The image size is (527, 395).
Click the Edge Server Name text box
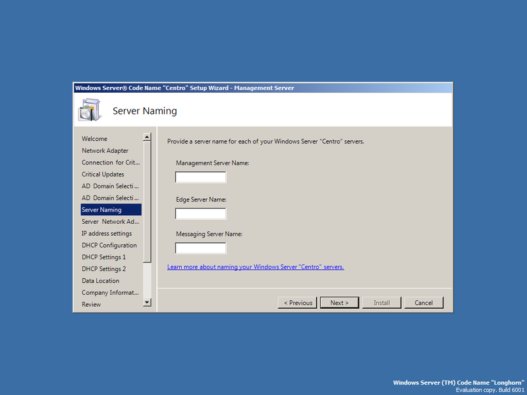200,213
